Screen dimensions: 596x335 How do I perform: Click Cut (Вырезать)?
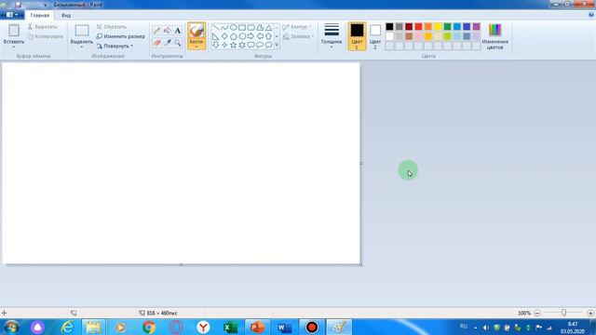click(42, 27)
